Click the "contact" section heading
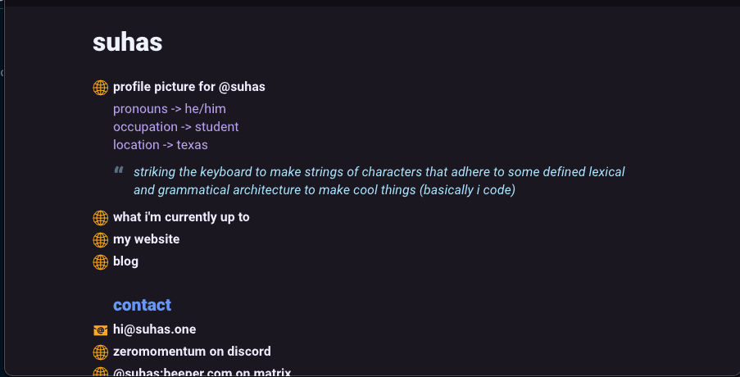 (x=142, y=305)
